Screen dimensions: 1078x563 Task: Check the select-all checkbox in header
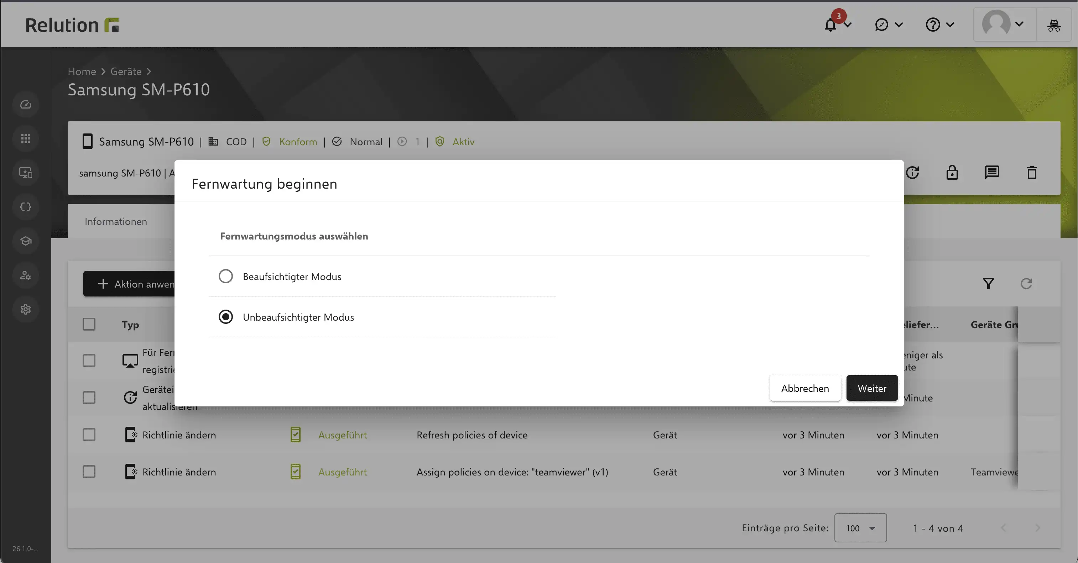tap(89, 324)
